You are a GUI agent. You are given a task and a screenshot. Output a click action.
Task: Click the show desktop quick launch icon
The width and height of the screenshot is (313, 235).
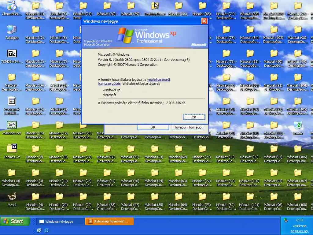[x=39, y=230]
